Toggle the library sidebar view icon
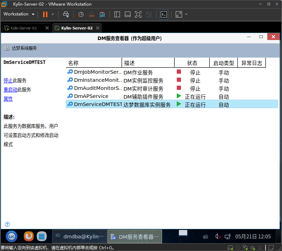This screenshot has height=251, width=282. (x=117, y=14)
